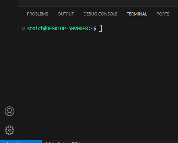Select the TERMINAL tab
This screenshot has width=178, height=143.
pos(137,14)
